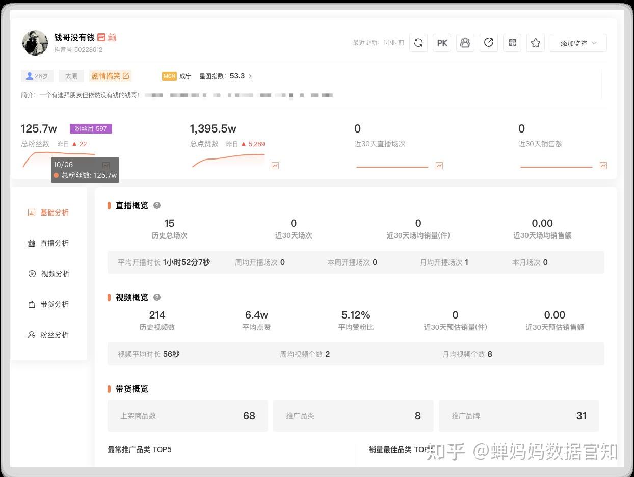
Task: Click 平均点赞 value 6.4w
Action: click(x=256, y=315)
